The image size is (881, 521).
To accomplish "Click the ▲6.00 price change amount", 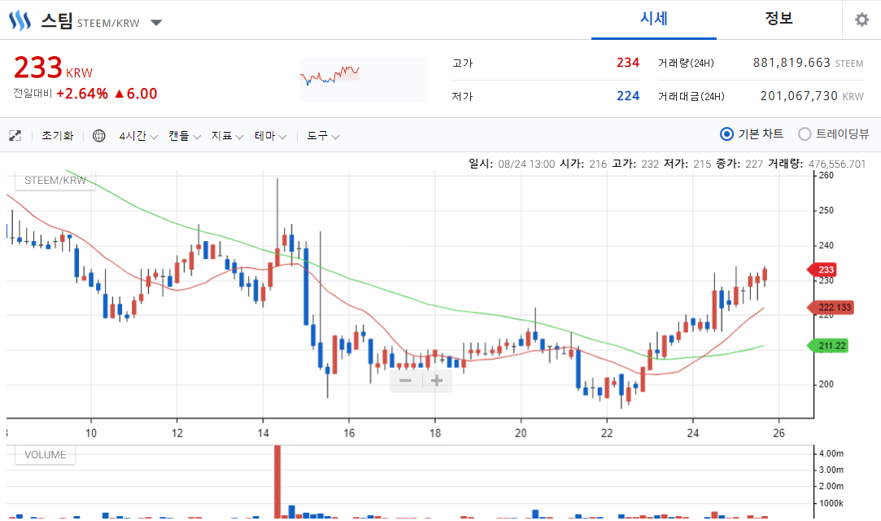I will (x=135, y=94).
